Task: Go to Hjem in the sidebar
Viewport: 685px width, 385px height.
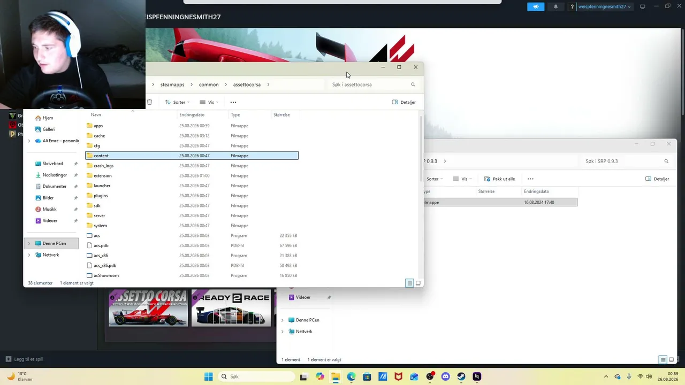Action: click(48, 118)
